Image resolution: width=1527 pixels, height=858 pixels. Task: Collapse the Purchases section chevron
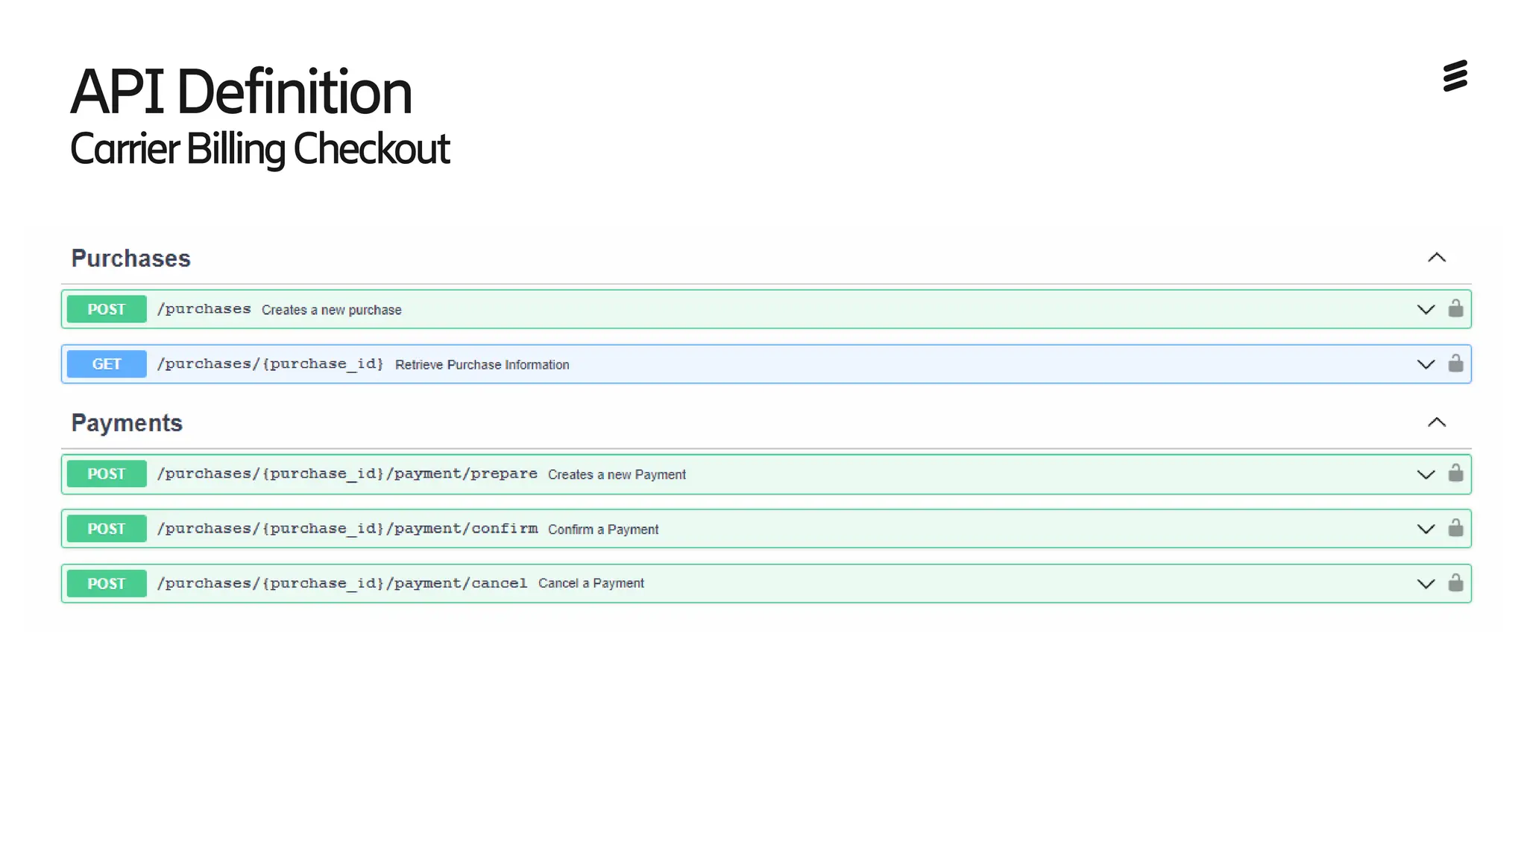tap(1436, 258)
